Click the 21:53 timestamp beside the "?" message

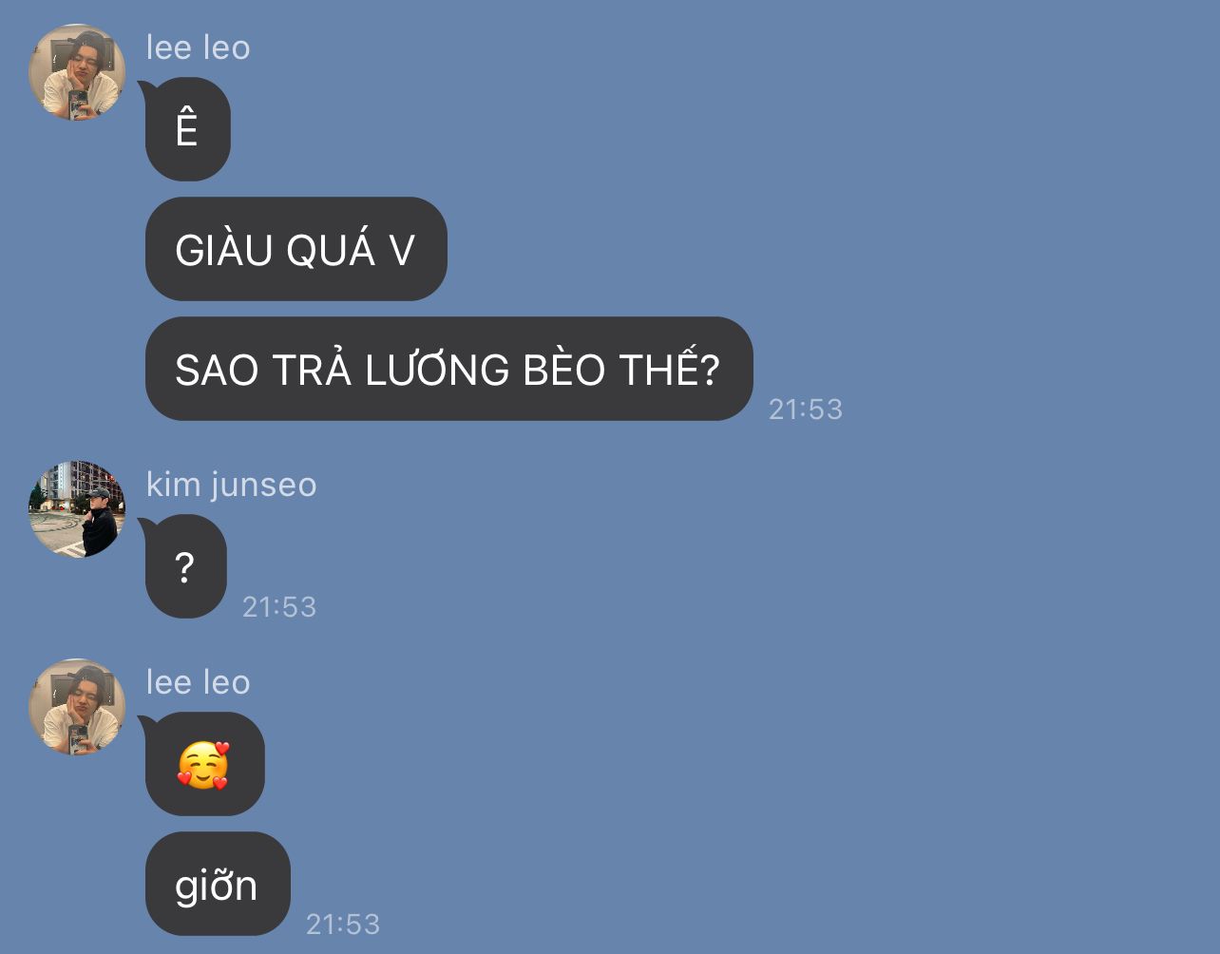pos(279,606)
